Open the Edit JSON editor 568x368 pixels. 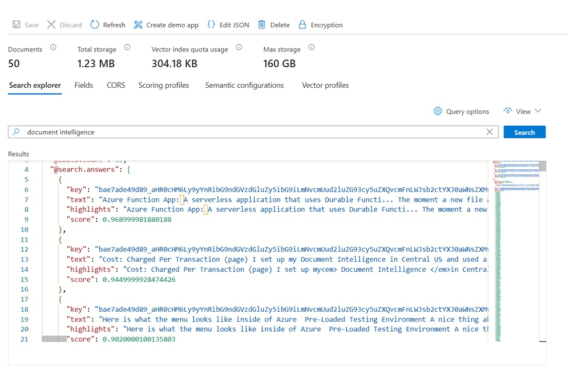[x=228, y=25]
